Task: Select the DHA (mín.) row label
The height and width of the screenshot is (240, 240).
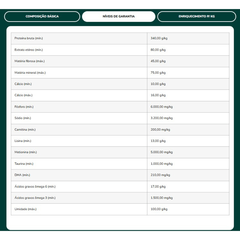Action: point(22,175)
